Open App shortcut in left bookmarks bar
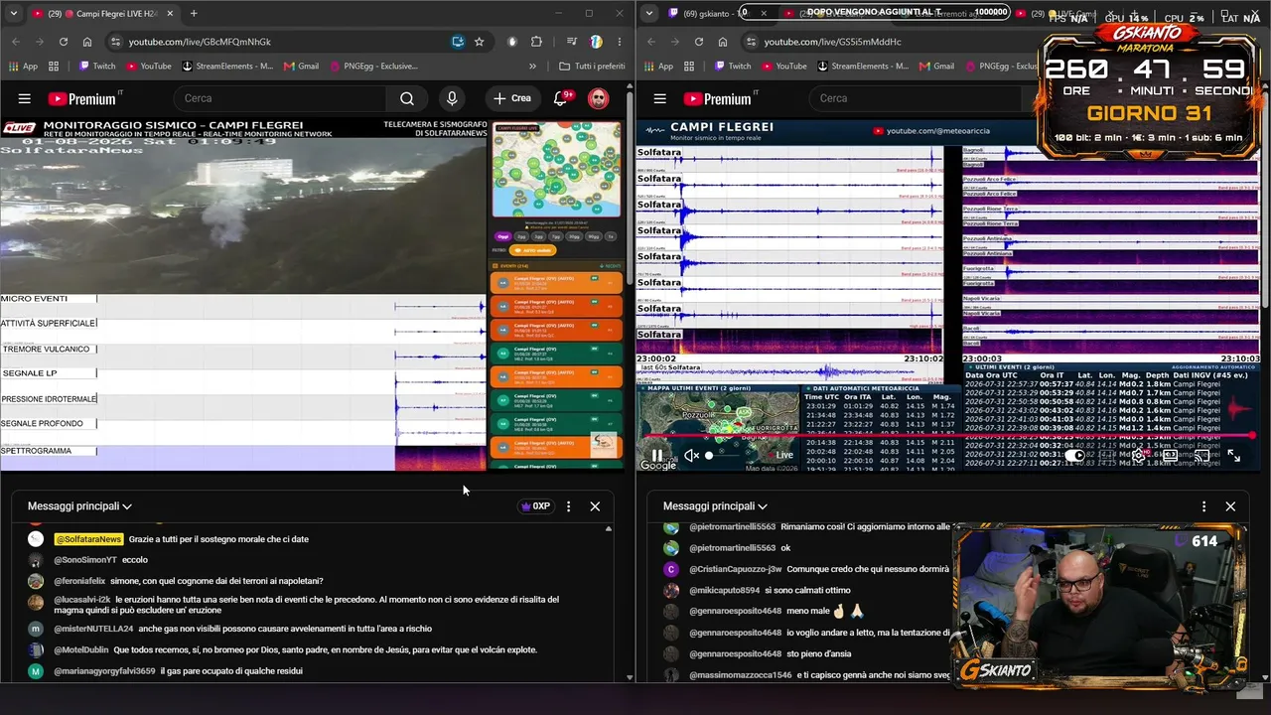The height and width of the screenshot is (715, 1271). tap(23, 67)
